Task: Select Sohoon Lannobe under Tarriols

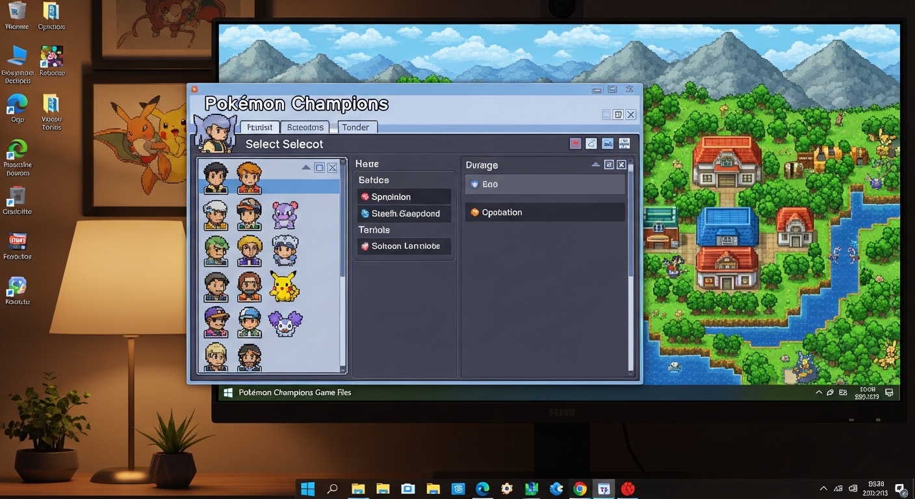Action: point(403,246)
